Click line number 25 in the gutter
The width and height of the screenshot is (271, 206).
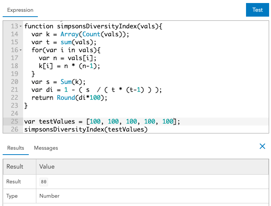14,121
